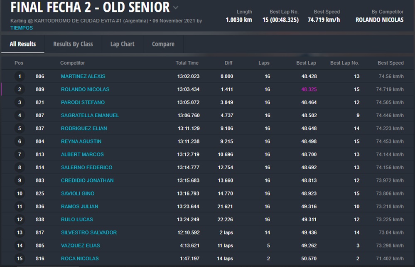The height and width of the screenshot is (267, 415).
Task: Open REYNA AGUSTIN competitor link
Action: coord(81,141)
